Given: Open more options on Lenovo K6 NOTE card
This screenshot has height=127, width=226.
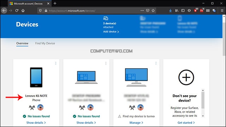Looking at the screenshot, I should click(56, 64).
